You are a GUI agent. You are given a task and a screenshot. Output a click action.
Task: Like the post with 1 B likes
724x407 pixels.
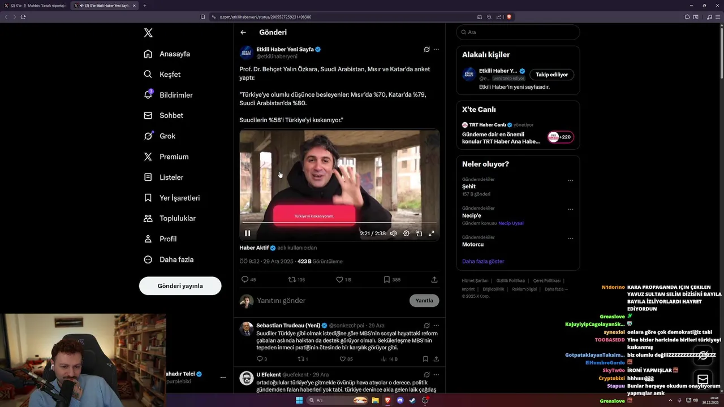343,279
